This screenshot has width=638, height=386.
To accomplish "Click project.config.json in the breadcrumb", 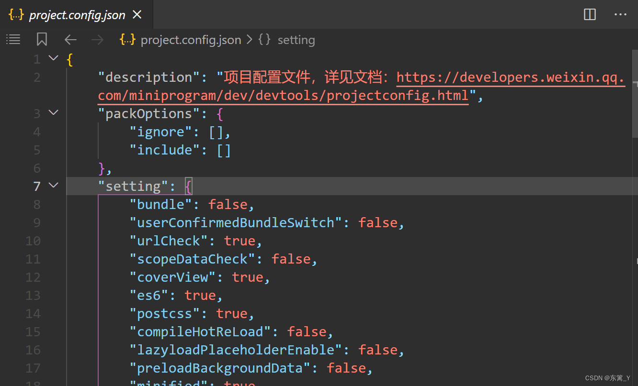I will click(191, 40).
